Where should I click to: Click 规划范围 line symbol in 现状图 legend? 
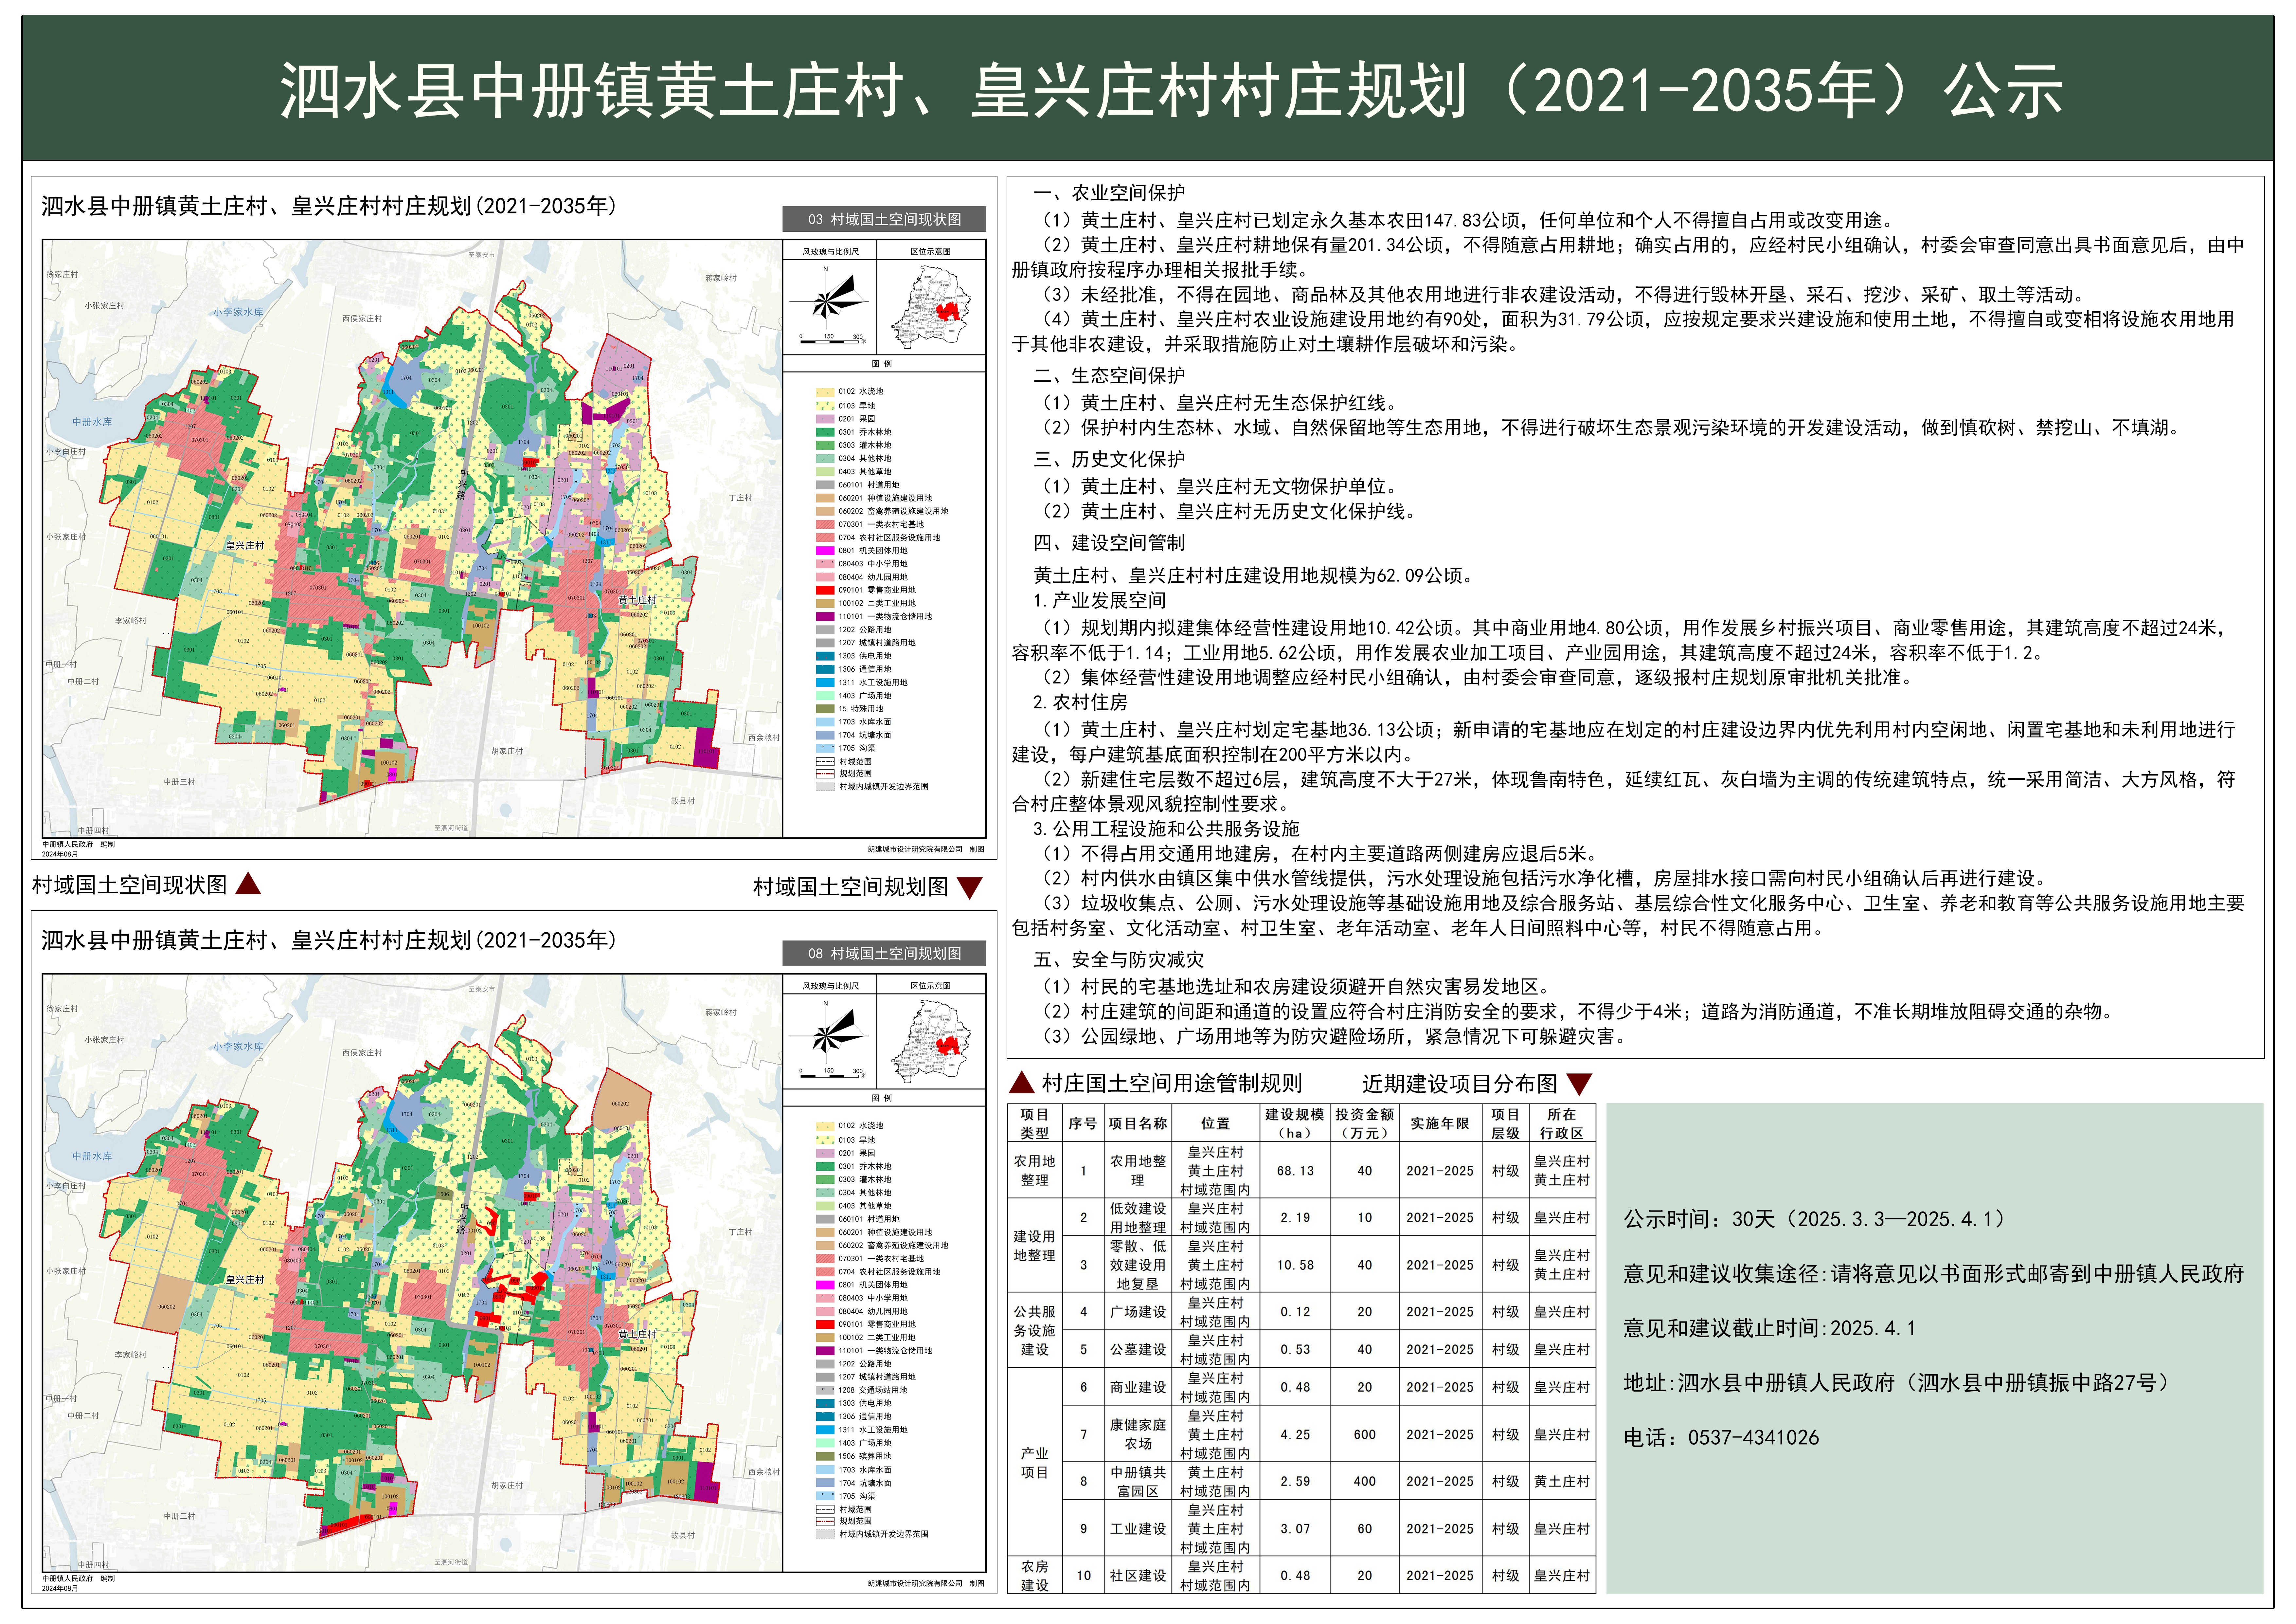pos(825,774)
